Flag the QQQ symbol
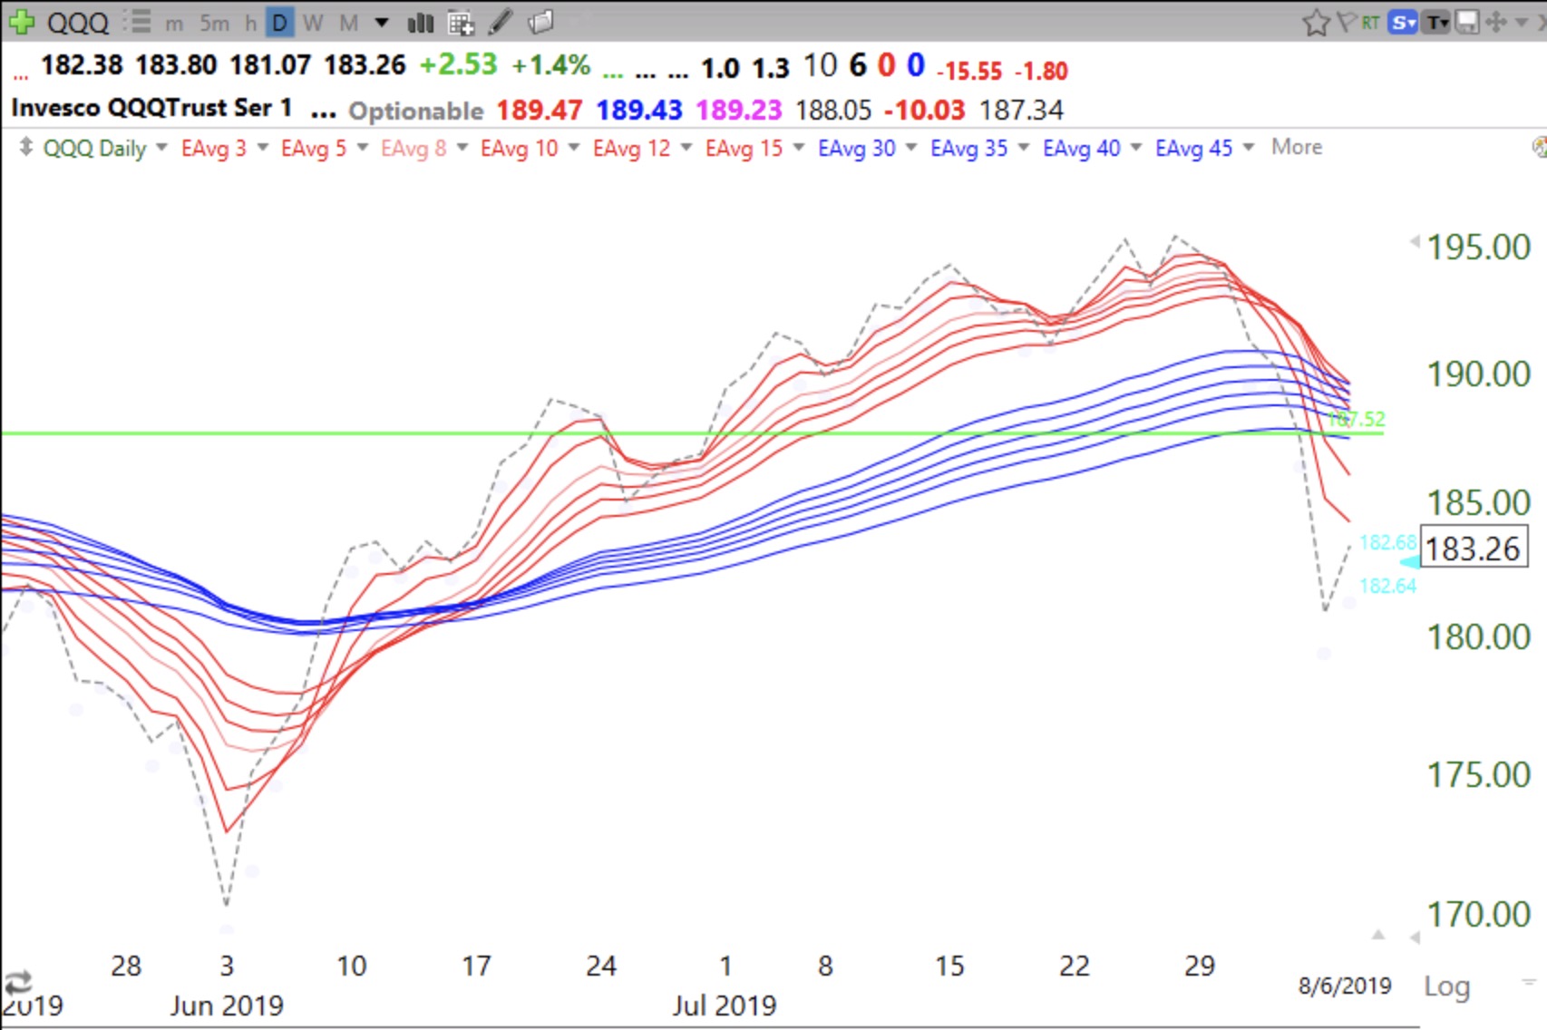The height and width of the screenshot is (1030, 1547). click(x=1347, y=23)
